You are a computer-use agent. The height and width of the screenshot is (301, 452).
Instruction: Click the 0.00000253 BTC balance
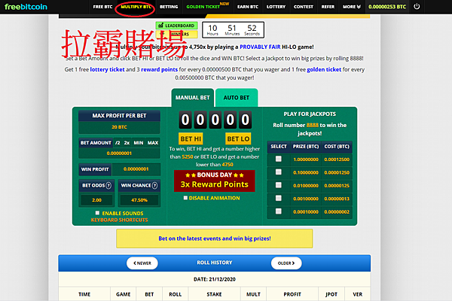[x=387, y=7]
